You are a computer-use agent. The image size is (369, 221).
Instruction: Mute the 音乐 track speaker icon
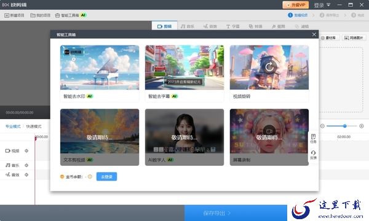(26, 165)
